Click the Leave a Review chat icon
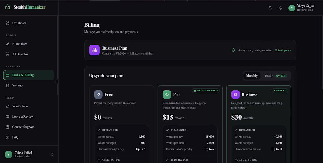Image resolution: width=323 pixels, height=163 pixels. 8,117
